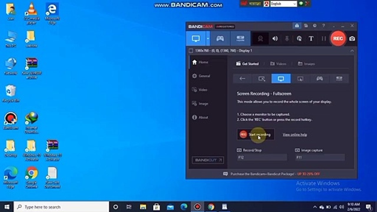Choose the fullscreen monitor mode icon
377x212 pixels.
(281, 79)
